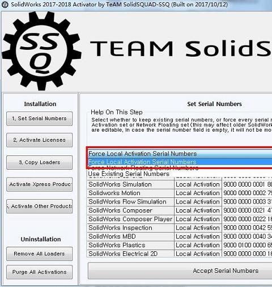Click the Accept Serial Numbers button

180,271
